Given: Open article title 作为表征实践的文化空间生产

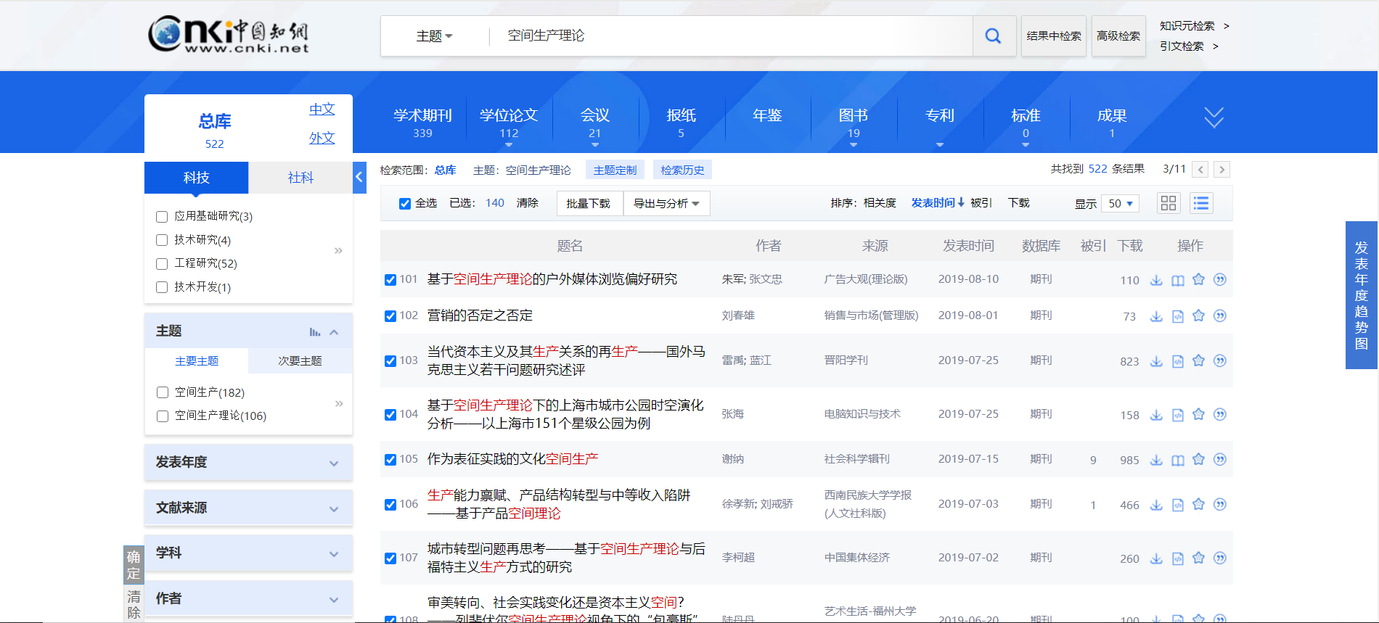Looking at the screenshot, I should pos(512,459).
